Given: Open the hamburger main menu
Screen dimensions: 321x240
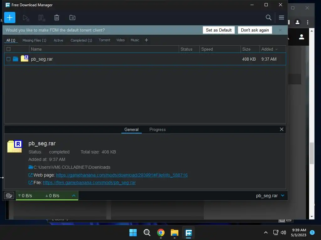Looking at the screenshot, I should point(281,17).
